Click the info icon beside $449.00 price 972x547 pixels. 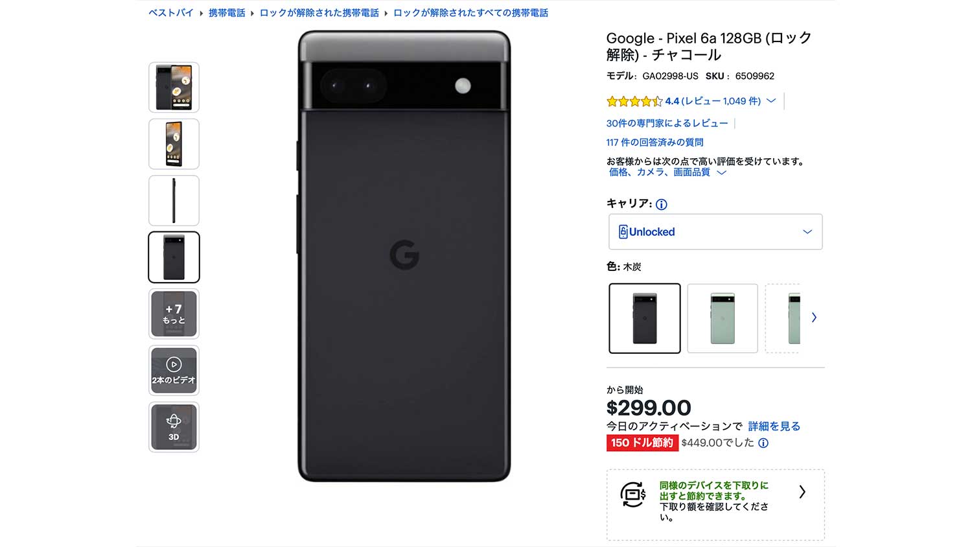[763, 443]
